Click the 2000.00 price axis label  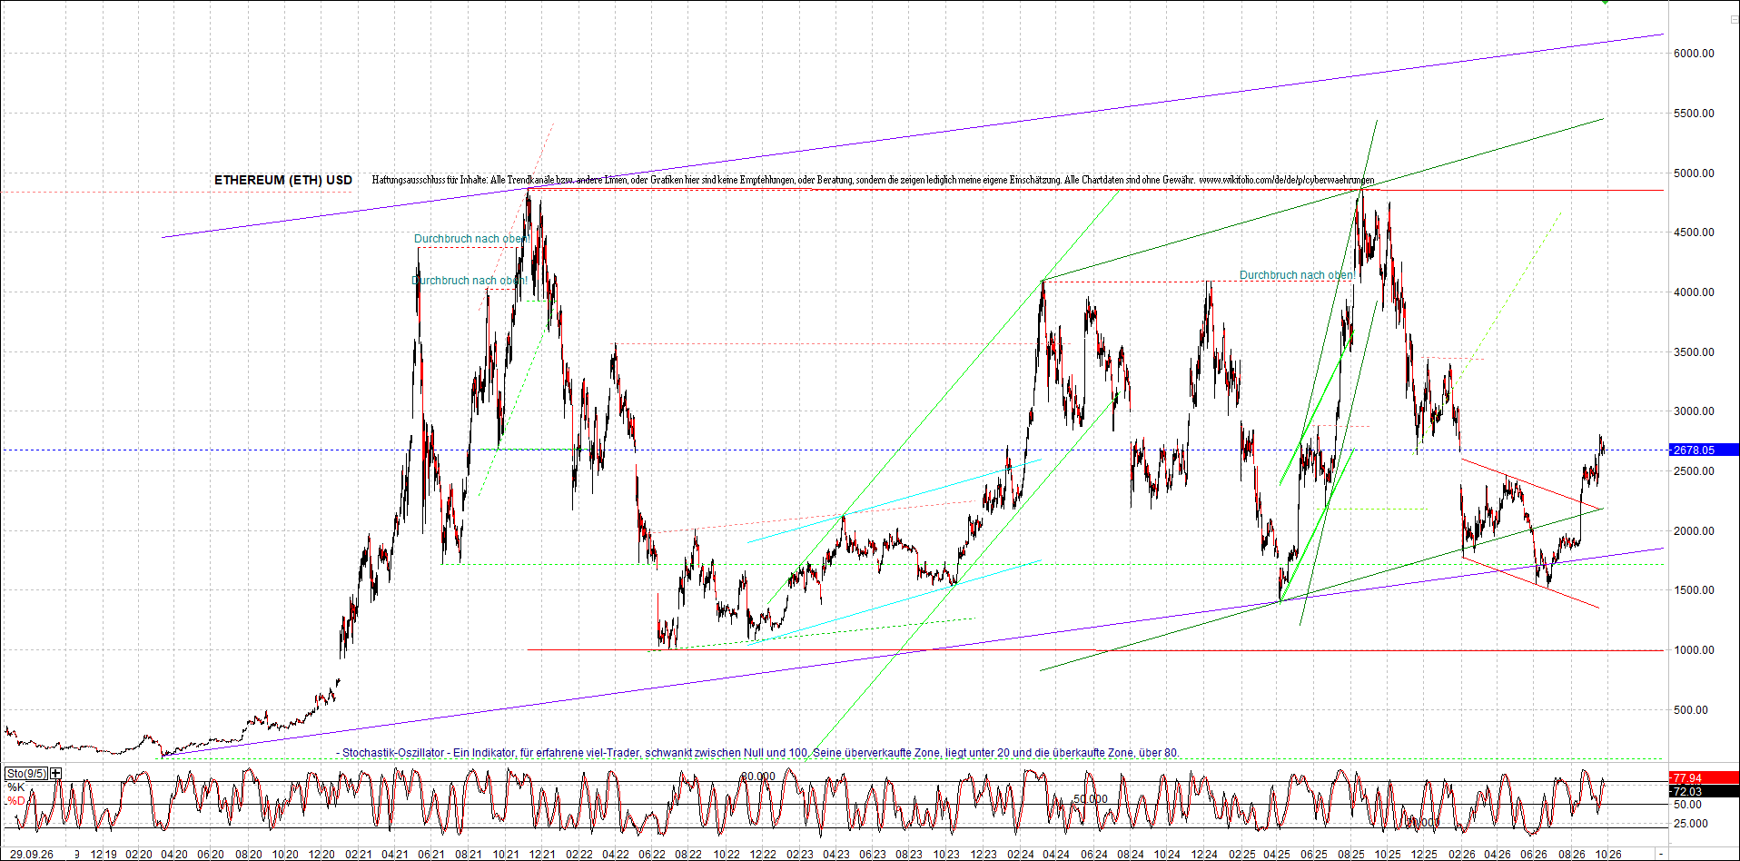coord(1694,531)
